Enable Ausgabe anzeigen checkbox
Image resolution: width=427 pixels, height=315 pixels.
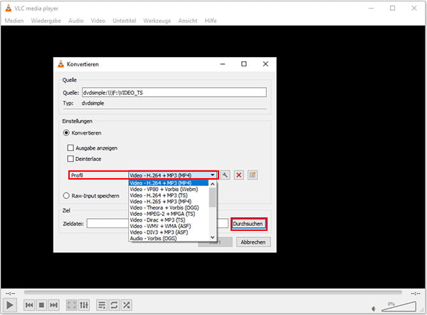pos(70,148)
